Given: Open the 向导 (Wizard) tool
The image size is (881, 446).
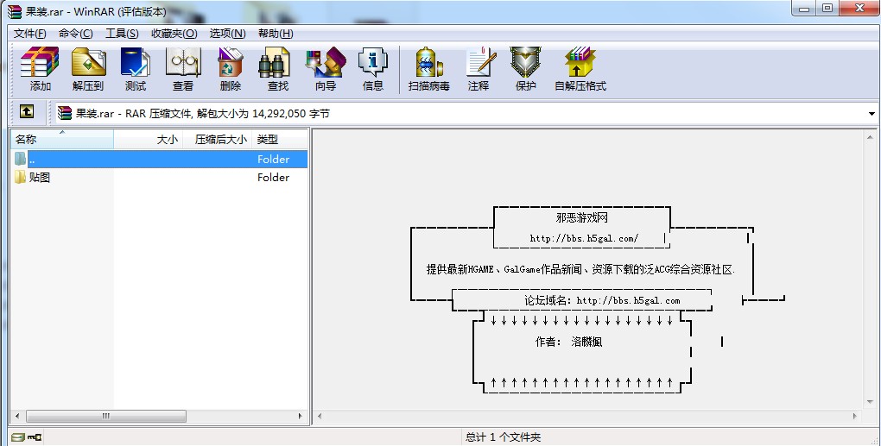Looking at the screenshot, I should tap(326, 63).
